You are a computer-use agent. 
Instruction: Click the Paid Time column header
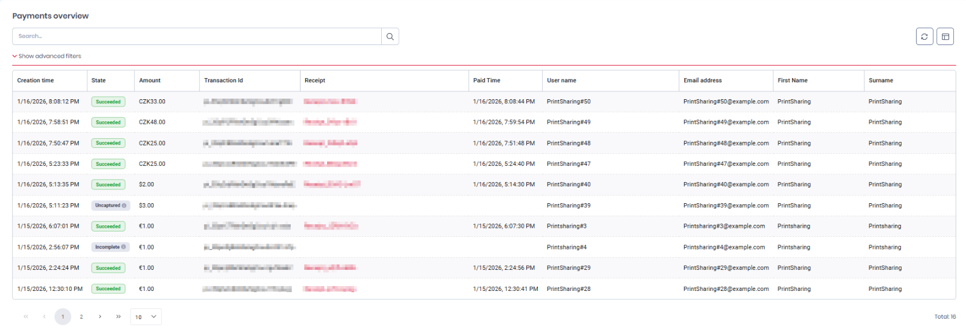[x=487, y=81]
